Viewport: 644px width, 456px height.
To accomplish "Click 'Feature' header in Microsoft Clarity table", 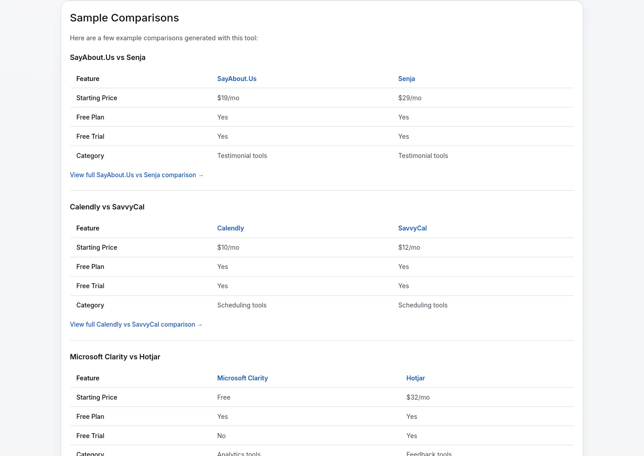I will point(88,378).
